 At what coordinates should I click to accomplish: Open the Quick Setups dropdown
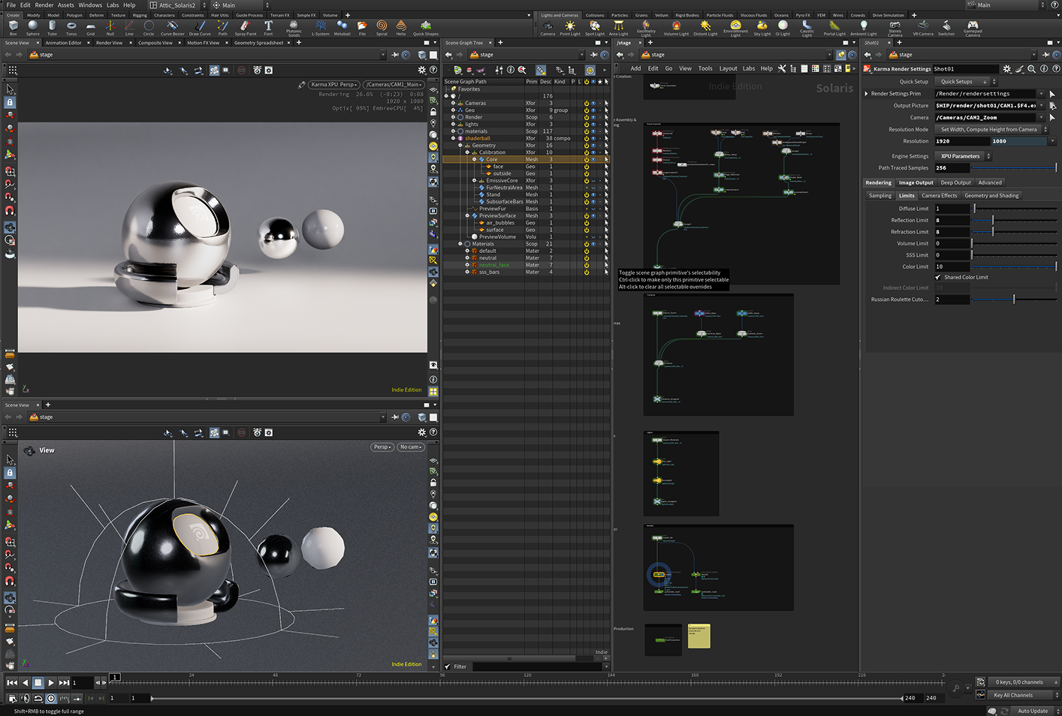point(964,81)
